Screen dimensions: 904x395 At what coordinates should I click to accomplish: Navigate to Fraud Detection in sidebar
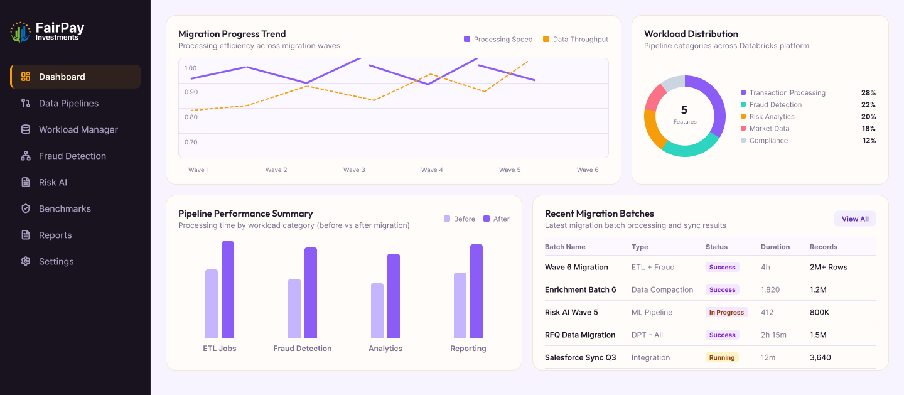click(75, 156)
